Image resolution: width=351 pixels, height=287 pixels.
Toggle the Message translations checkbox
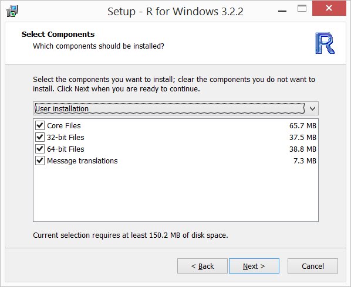pyautogui.click(x=40, y=160)
